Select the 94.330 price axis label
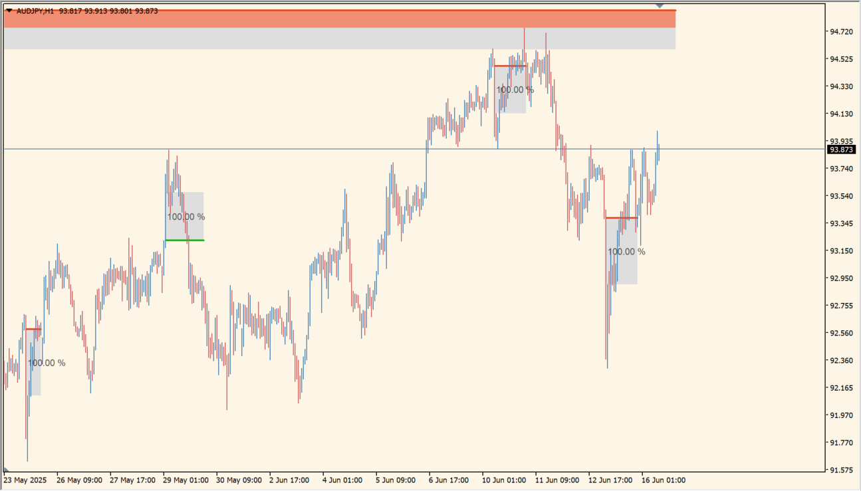 pyautogui.click(x=841, y=86)
